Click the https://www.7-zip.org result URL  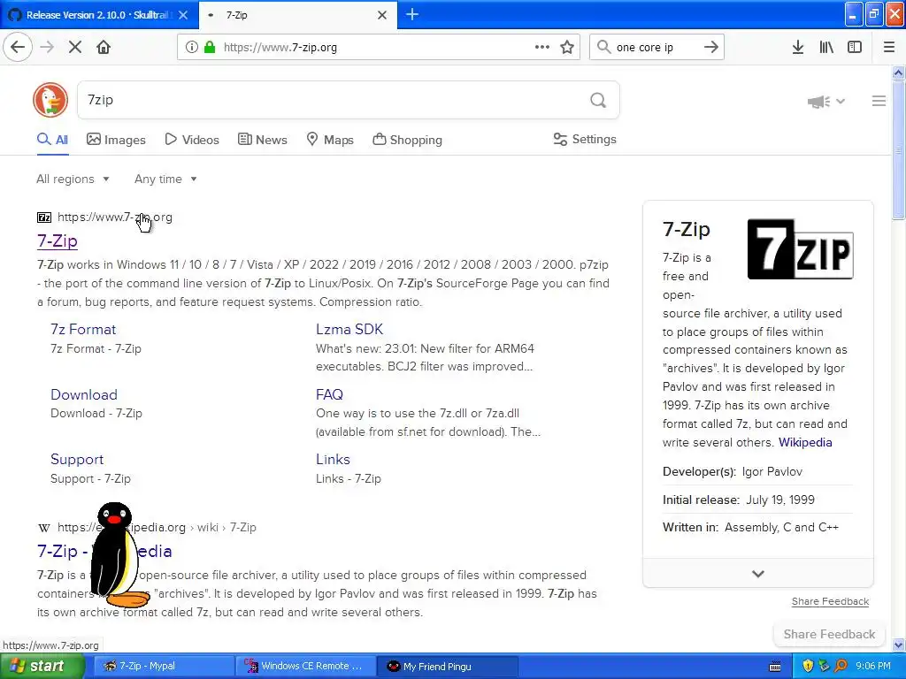[x=114, y=217]
